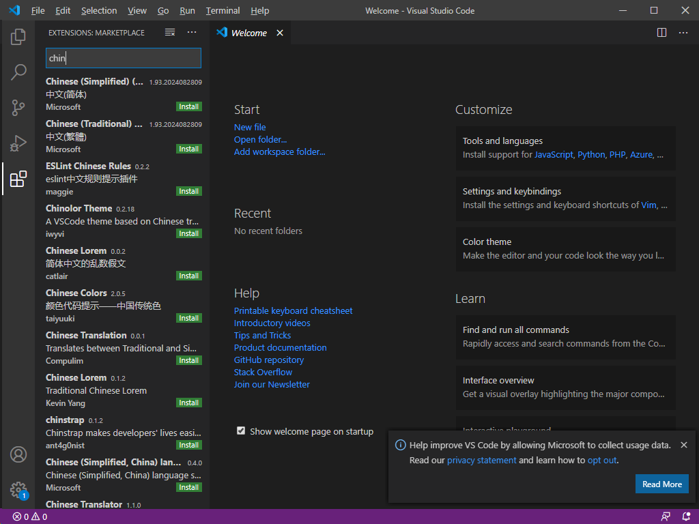699x524 pixels.
Task: Close the Welcome tab
Action: [279, 33]
